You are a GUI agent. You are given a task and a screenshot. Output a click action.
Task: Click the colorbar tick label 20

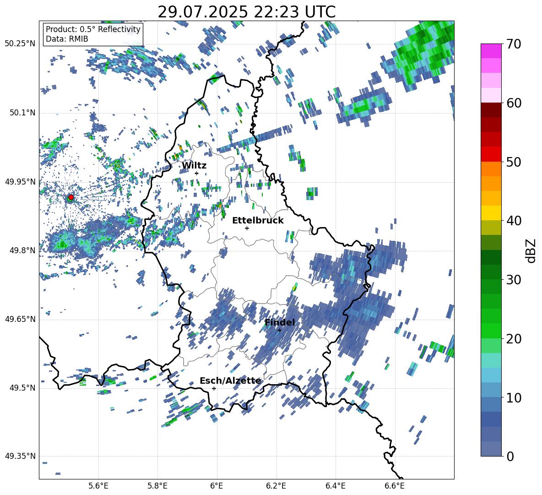(x=514, y=339)
